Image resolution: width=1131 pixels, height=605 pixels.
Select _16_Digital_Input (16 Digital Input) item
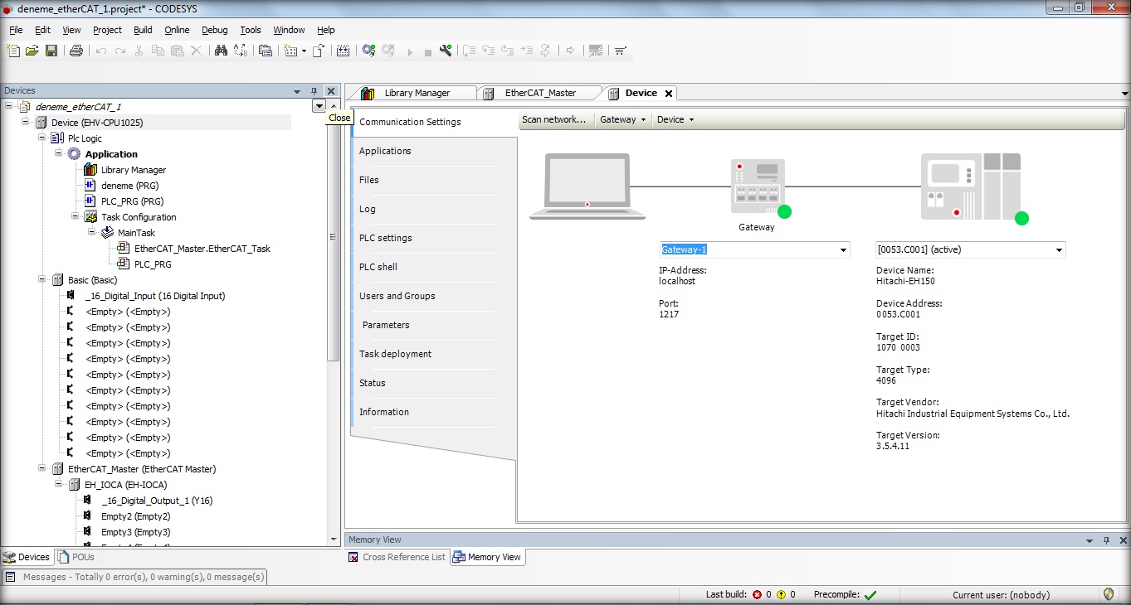[154, 295]
